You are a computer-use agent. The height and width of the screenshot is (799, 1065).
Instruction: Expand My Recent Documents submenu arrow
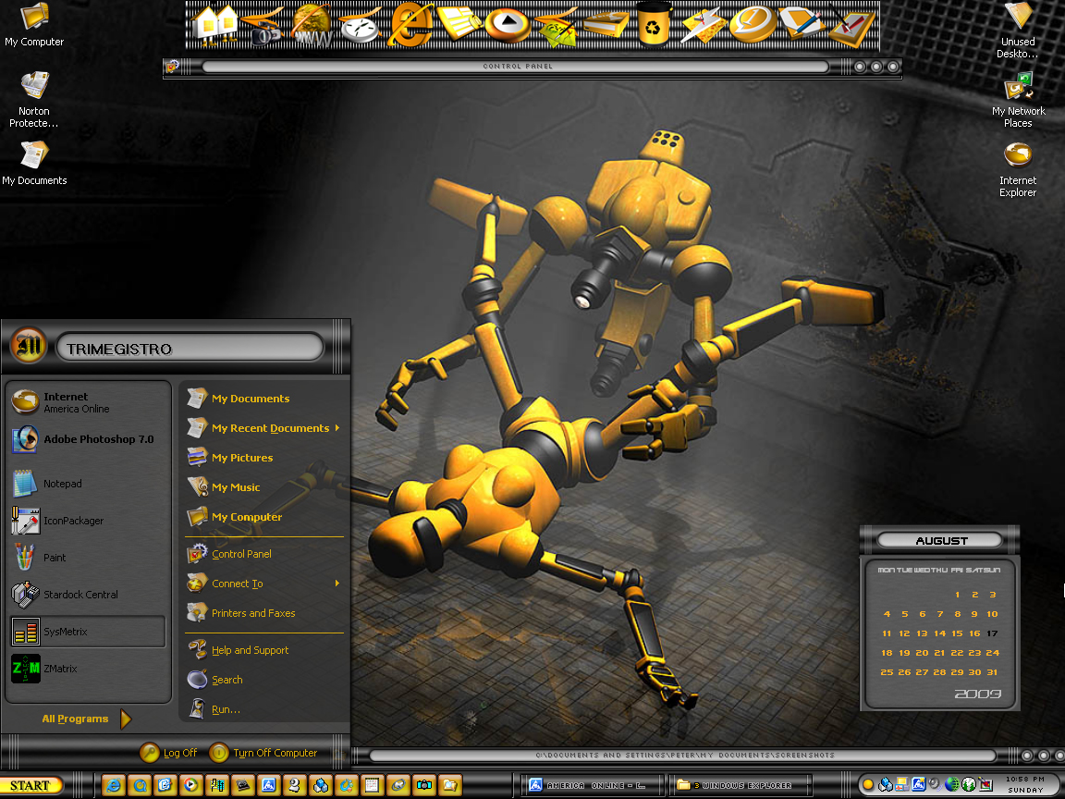[337, 428]
